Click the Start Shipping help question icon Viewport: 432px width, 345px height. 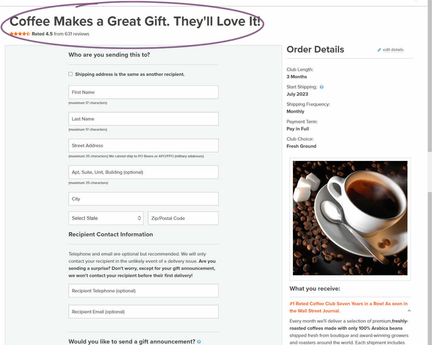coord(321,87)
